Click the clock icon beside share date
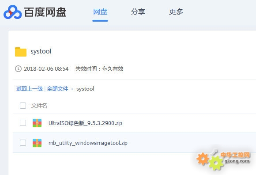This screenshot has height=175, width=256. pos(18,69)
